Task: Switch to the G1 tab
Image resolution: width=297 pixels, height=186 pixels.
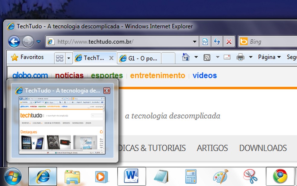Action: (x=139, y=57)
